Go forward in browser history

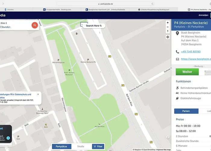(3, 4)
